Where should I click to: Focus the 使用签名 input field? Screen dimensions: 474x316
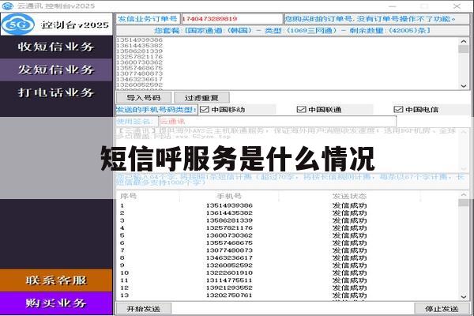coord(278,122)
